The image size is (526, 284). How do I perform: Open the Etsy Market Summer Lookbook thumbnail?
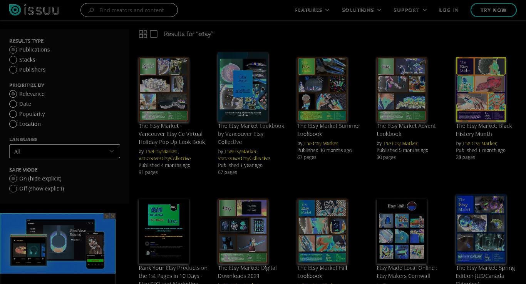[x=322, y=90]
